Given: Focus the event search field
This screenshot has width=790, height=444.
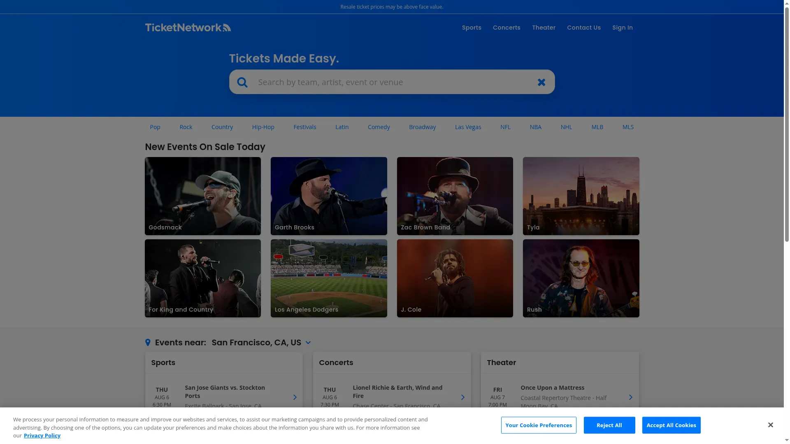Looking at the screenshot, I should click(392, 82).
